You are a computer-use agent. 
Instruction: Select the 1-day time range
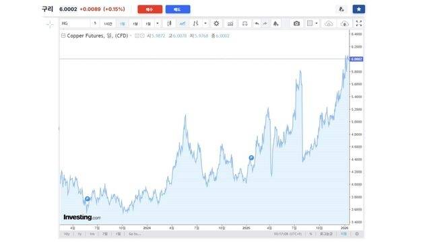click(118, 234)
